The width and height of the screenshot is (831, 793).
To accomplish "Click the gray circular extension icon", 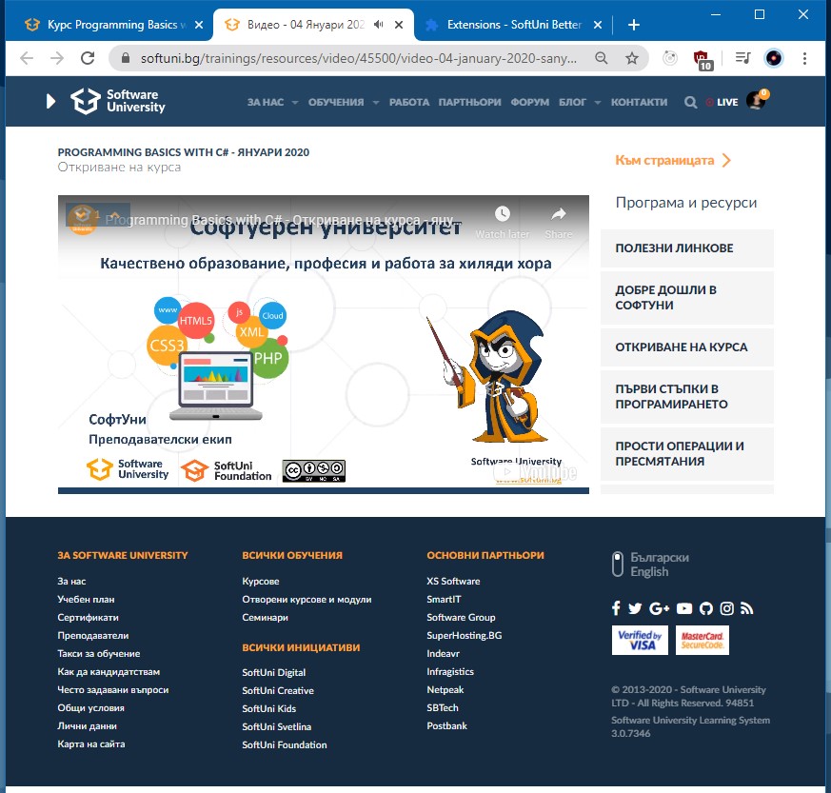I will [x=670, y=58].
